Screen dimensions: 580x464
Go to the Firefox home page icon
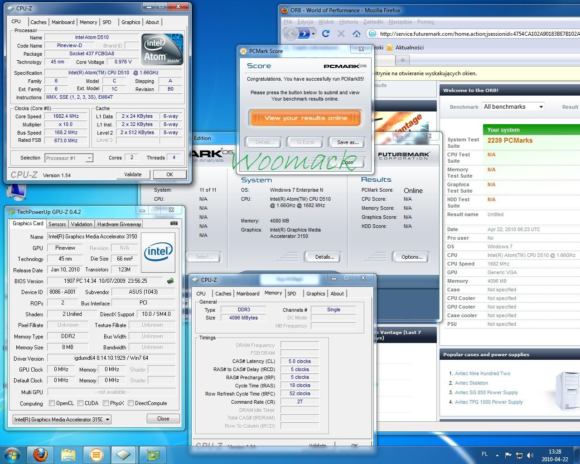point(357,34)
